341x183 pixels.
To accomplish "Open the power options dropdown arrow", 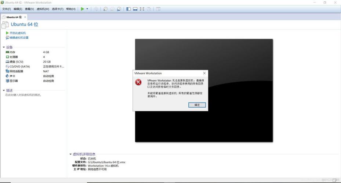I will click(87, 9).
